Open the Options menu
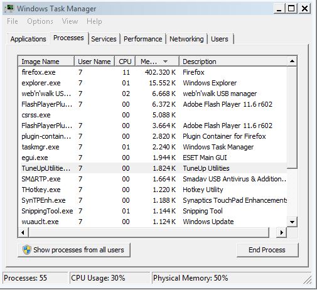The image size is (317, 290). pos(40,21)
